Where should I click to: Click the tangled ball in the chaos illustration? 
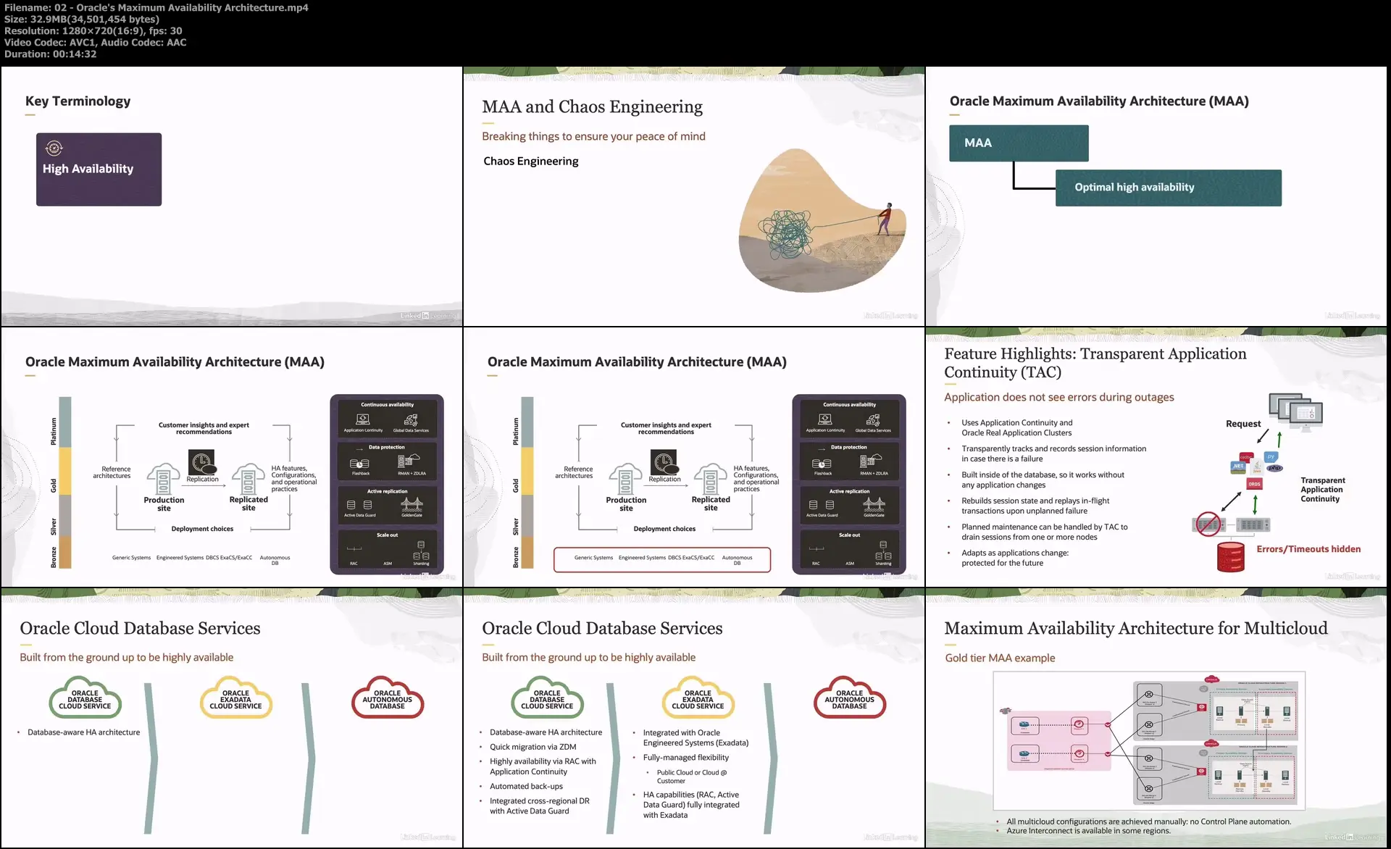pyautogui.click(x=788, y=232)
